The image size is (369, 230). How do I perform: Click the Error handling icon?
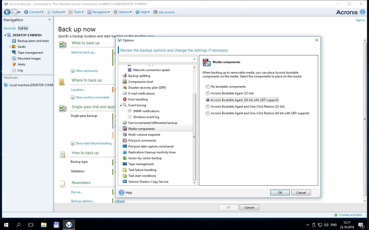point(125,99)
